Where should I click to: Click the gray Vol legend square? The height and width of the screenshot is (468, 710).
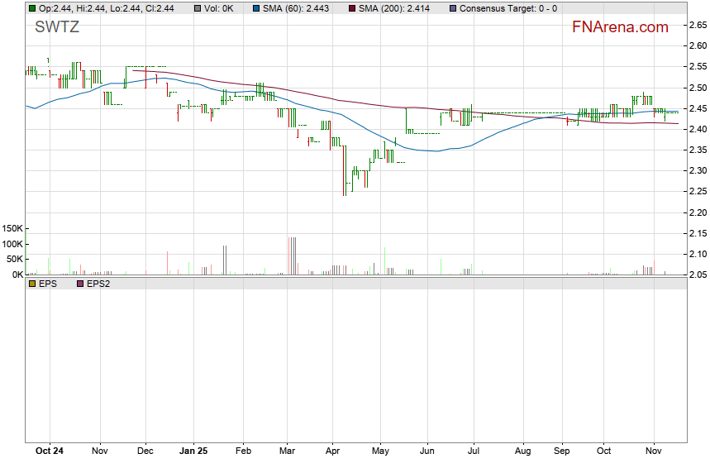(x=197, y=8)
